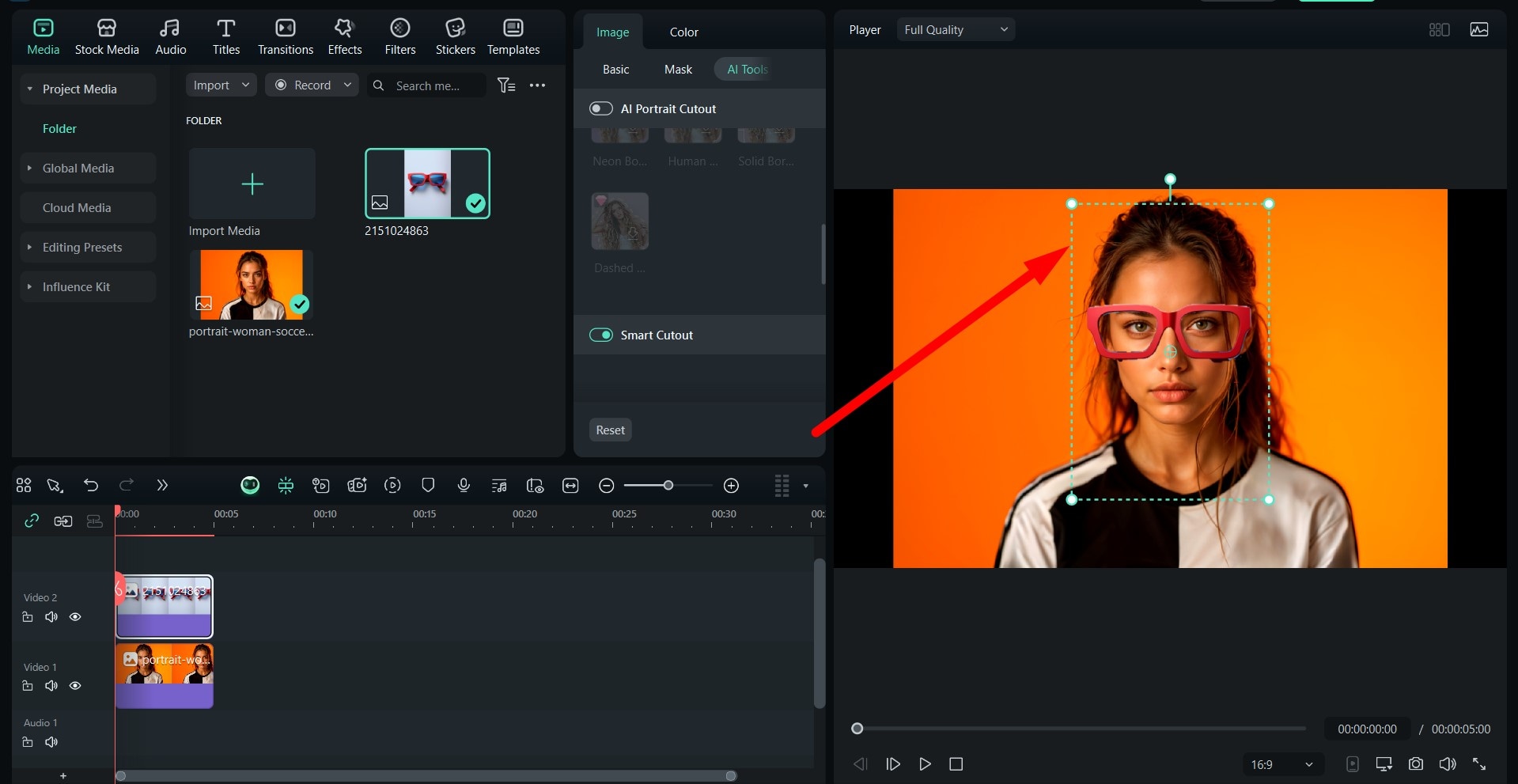Click the select tool arrow icon
Image resolution: width=1518 pixels, height=784 pixels.
[55, 485]
